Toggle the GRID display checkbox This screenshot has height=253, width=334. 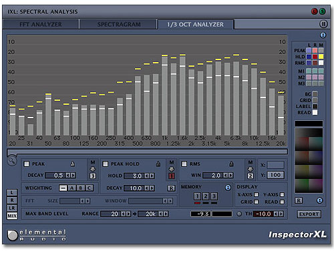pyautogui.click(x=257, y=202)
